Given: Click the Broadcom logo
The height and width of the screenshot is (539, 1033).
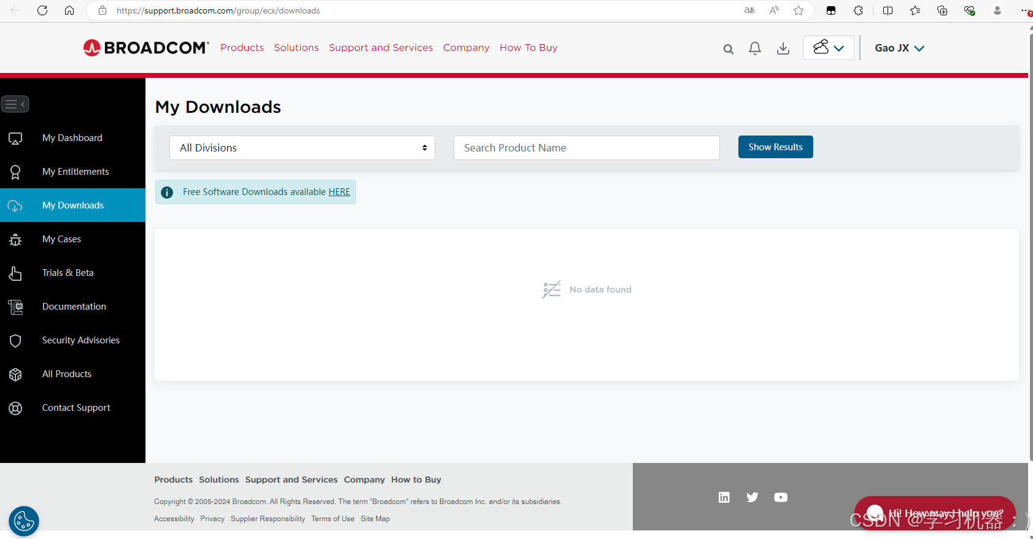Looking at the screenshot, I should [x=146, y=47].
